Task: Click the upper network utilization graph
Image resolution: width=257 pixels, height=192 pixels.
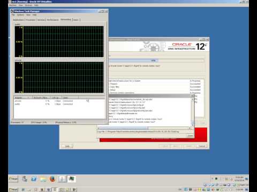Action: [x=59, y=42]
